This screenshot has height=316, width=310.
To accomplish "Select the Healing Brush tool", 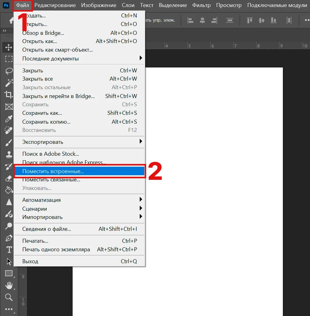I will [x=9, y=130].
